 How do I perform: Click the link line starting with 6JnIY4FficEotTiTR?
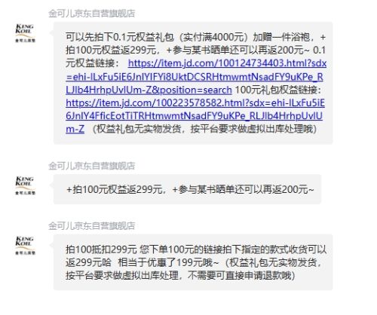click(194, 116)
